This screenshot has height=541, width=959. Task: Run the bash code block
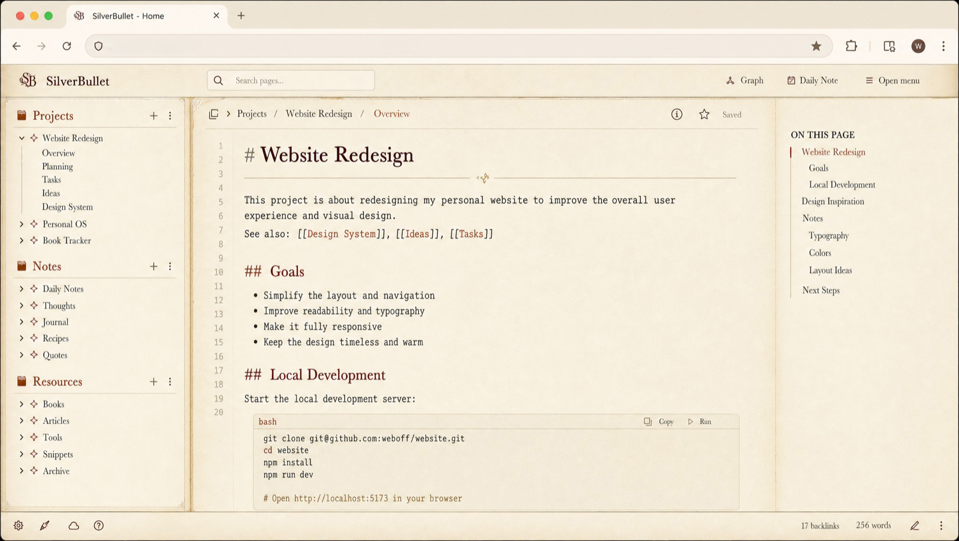tap(699, 421)
